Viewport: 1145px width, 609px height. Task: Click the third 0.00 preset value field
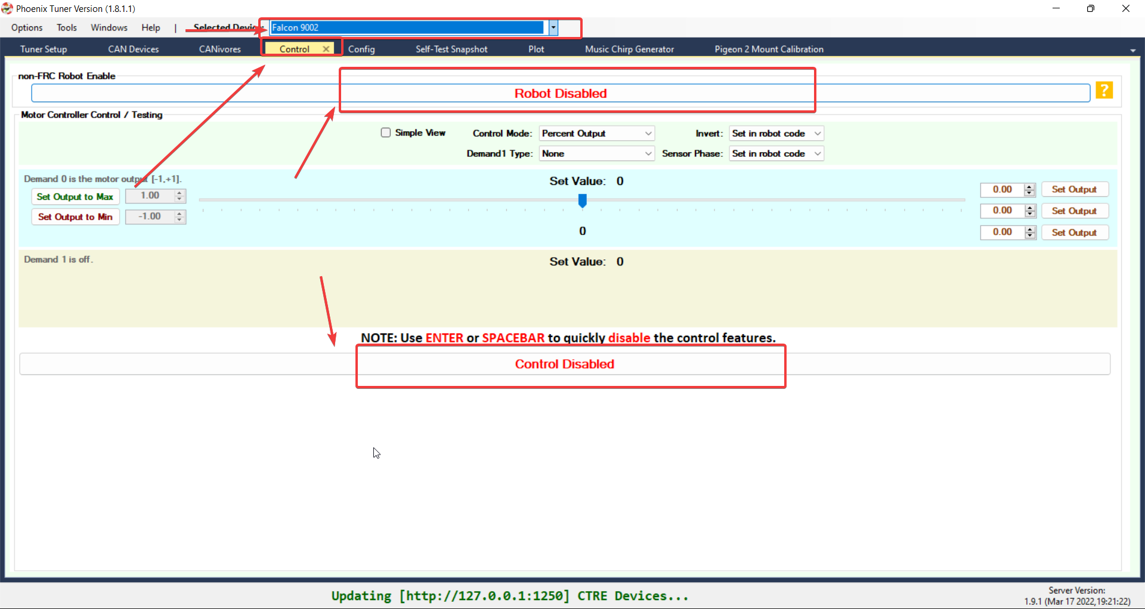1002,232
